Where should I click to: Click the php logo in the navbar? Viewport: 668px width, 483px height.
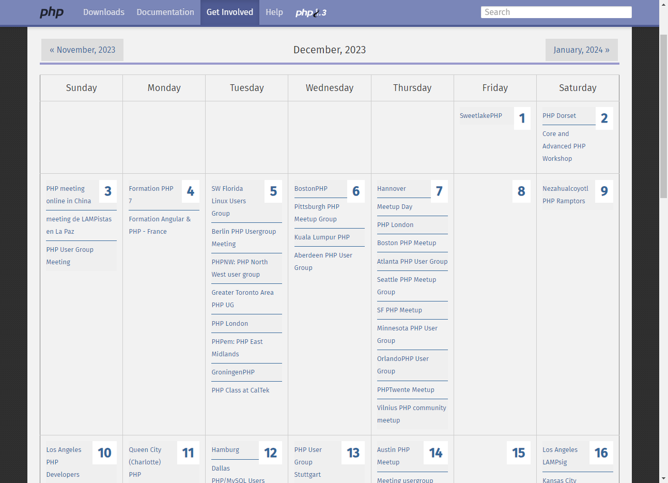(x=52, y=12)
